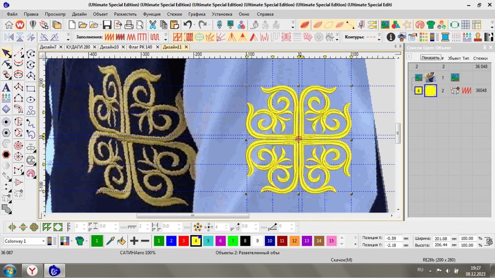Open Yandex browser from taskbar
495x278 pixels.
[x=32, y=271]
